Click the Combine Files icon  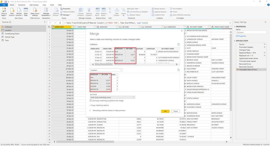tap(158, 15)
